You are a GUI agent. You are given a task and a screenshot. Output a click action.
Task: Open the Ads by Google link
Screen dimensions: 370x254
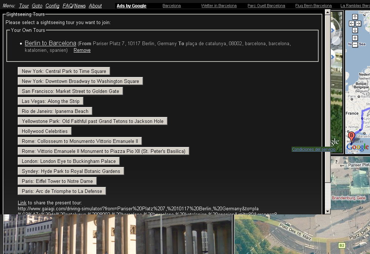pyautogui.click(x=131, y=6)
